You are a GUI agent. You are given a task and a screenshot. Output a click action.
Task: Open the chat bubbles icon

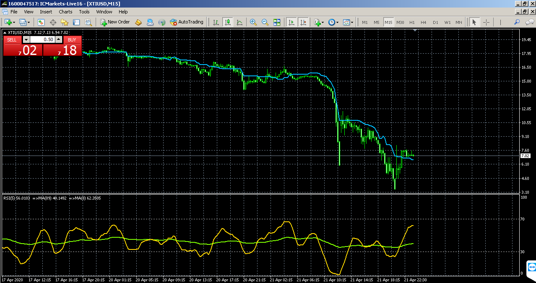[529, 22]
